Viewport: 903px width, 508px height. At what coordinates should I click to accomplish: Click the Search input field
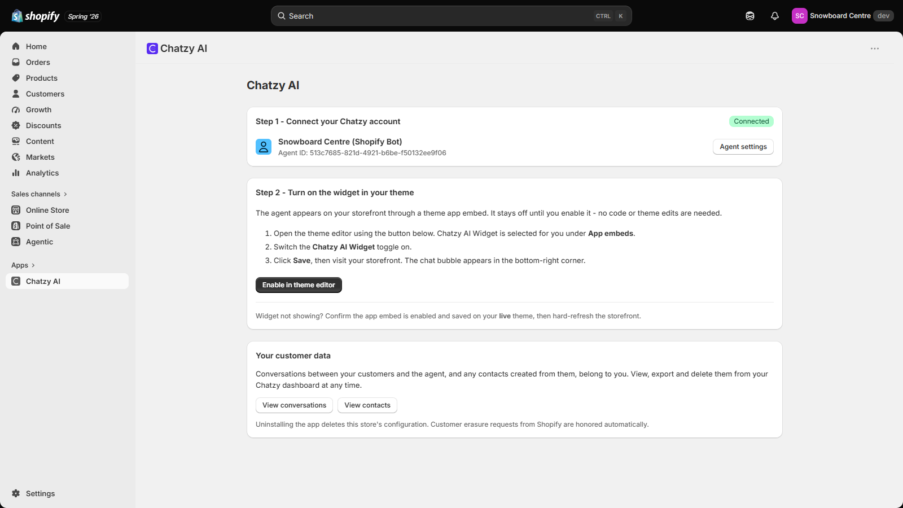pyautogui.click(x=451, y=16)
